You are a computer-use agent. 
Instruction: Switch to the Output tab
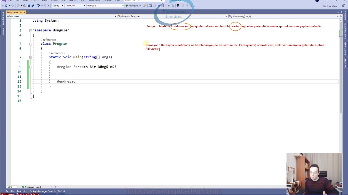pyautogui.click(x=61, y=191)
